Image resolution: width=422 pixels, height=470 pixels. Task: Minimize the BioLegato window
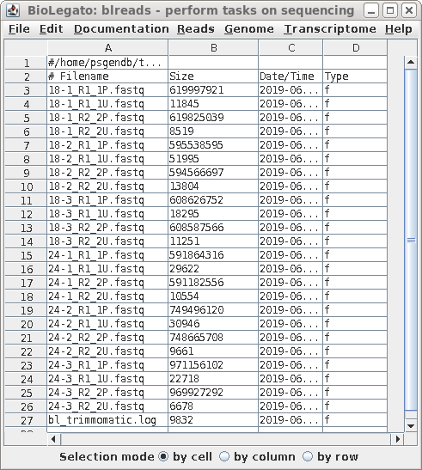[371, 11]
